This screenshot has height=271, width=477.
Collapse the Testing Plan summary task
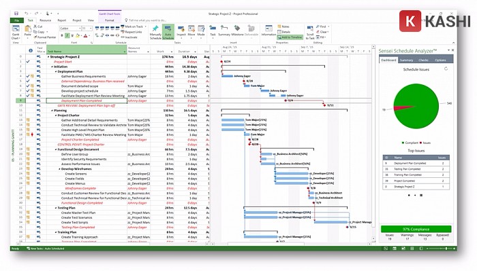click(x=56, y=208)
